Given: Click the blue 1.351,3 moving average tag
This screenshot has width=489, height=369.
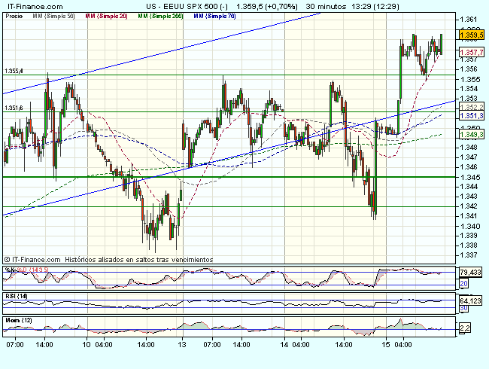Looking at the screenshot, I should point(472,116).
